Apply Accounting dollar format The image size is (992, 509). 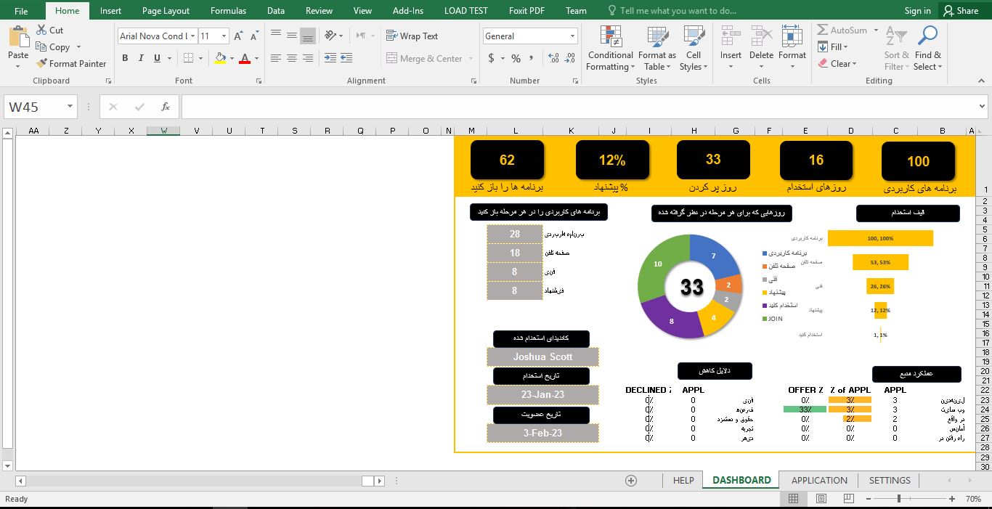pyautogui.click(x=492, y=58)
